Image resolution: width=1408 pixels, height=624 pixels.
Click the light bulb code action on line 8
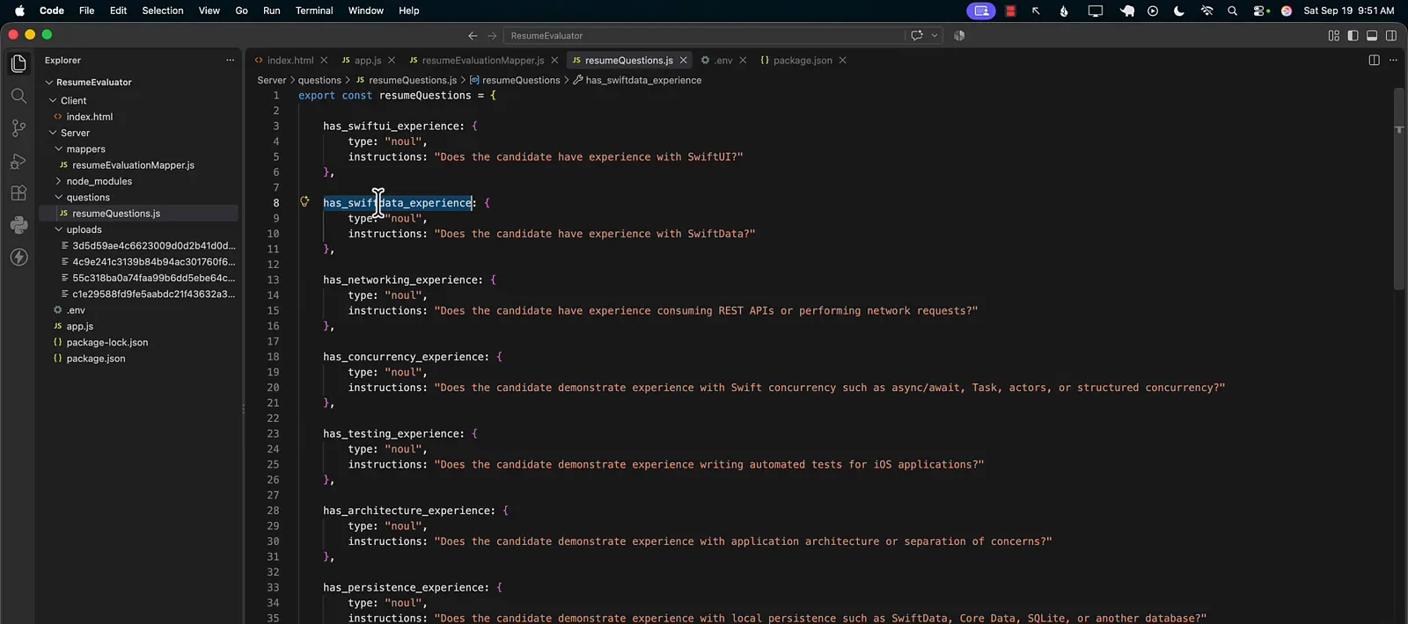point(304,202)
